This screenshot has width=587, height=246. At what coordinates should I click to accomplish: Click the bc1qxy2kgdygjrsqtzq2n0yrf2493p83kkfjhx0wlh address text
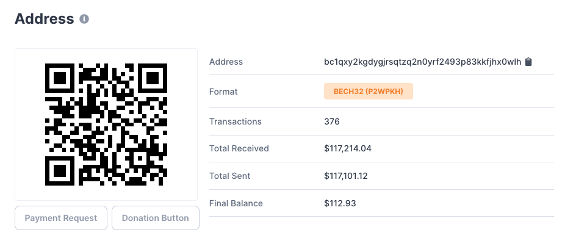pos(422,62)
